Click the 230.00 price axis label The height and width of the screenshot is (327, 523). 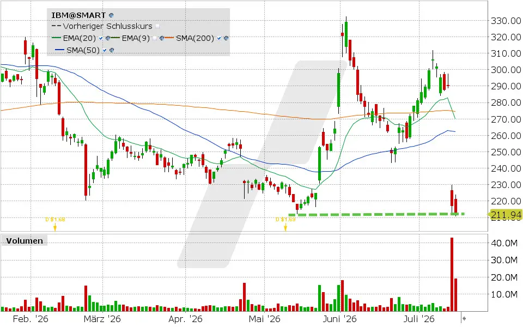click(x=506, y=185)
